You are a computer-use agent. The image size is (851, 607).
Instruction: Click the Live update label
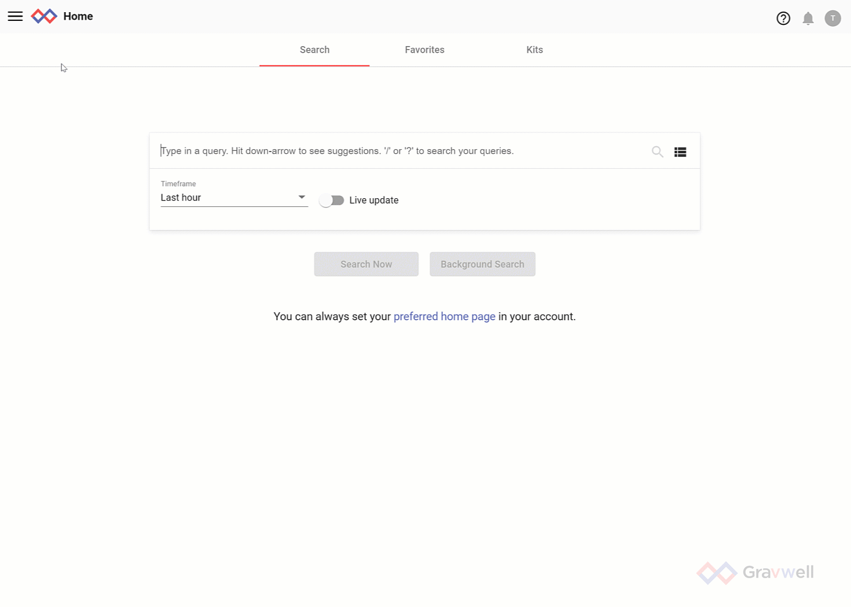[x=373, y=201]
